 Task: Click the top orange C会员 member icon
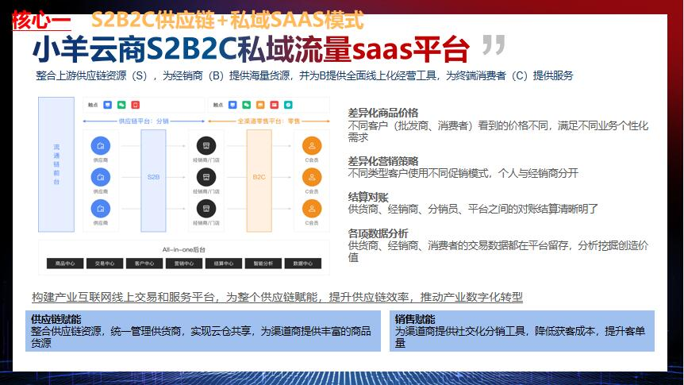pyautogui.click(x=312, y=146)
